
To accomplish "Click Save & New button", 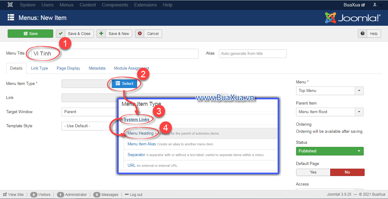I will click(114, 34).
